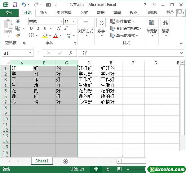Undo the last action

pyautogui.click(x=24, y=5)
